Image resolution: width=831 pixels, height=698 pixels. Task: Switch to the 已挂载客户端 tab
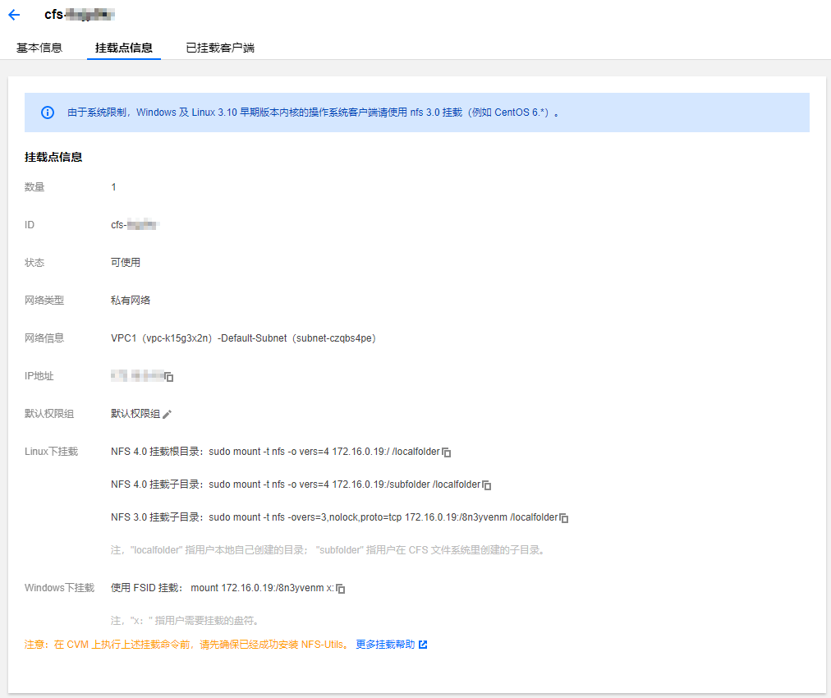(218, 48)
